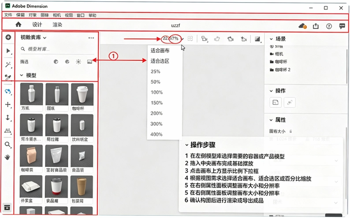Click the add camera bookmark star icon

coord(243,39)
